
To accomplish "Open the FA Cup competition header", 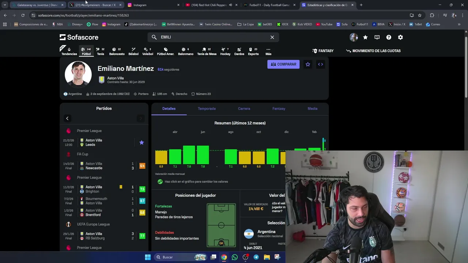I will coord(104,154).
